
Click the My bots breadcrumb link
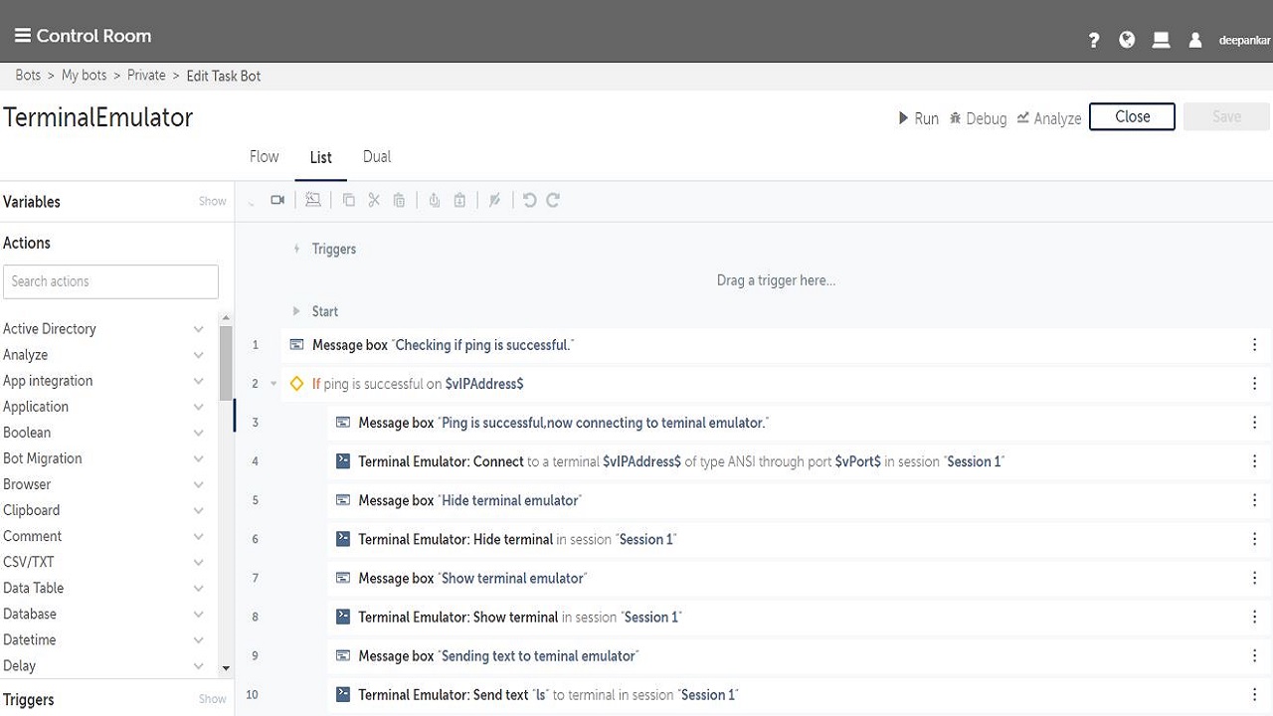pyautogui.click(x=84, y=76)
